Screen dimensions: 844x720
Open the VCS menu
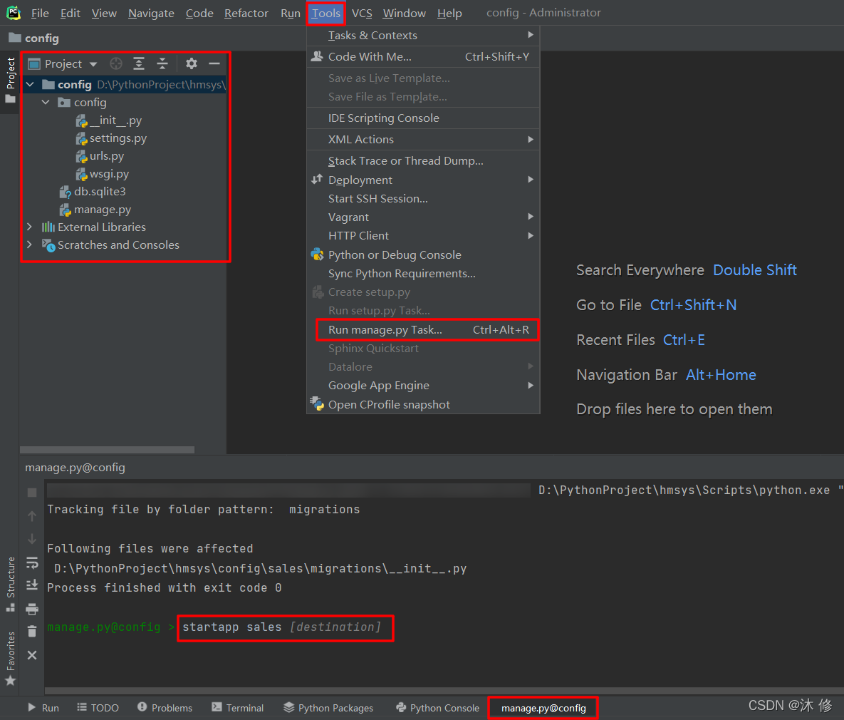(362, 13)
